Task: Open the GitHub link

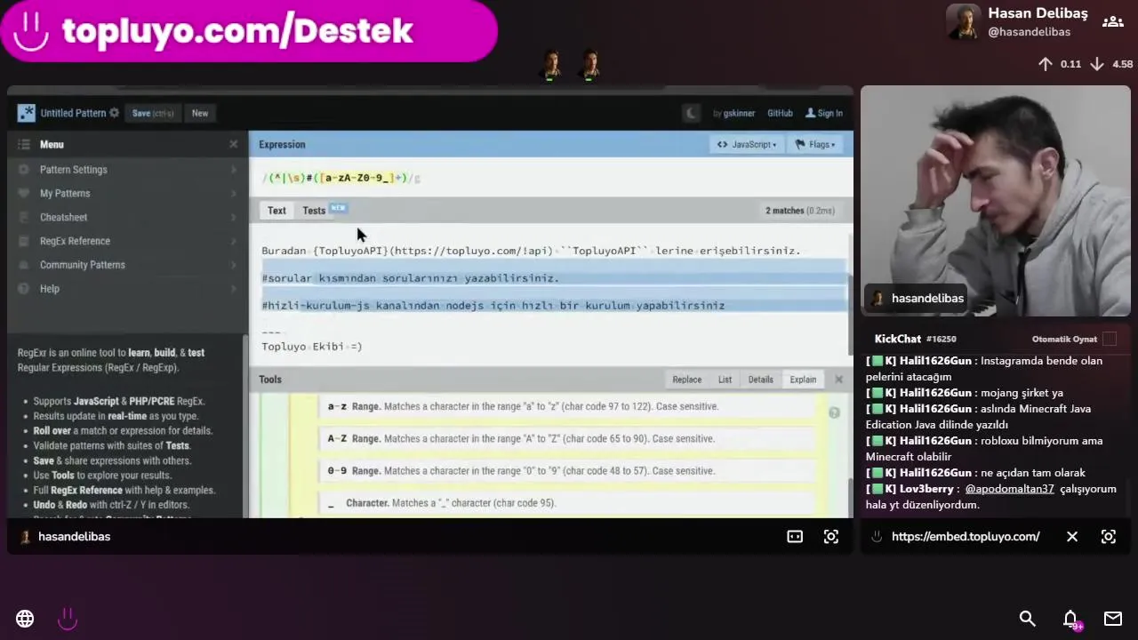Action: [780, 113]
